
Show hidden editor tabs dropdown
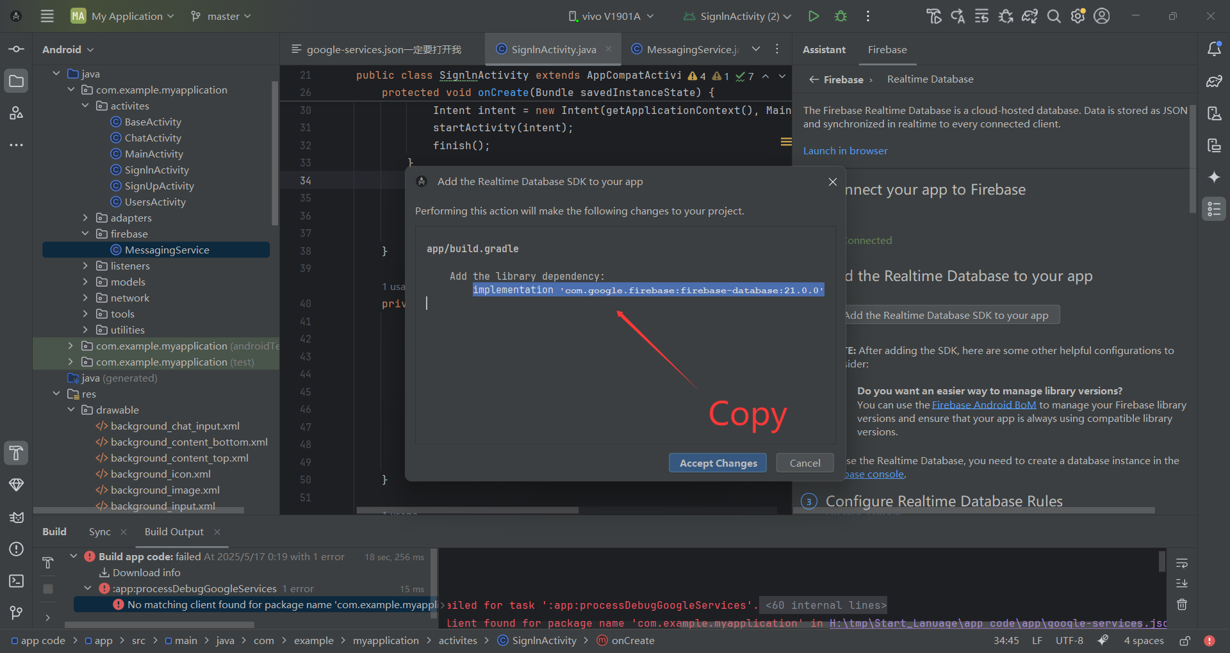click(x=756, y=49)
